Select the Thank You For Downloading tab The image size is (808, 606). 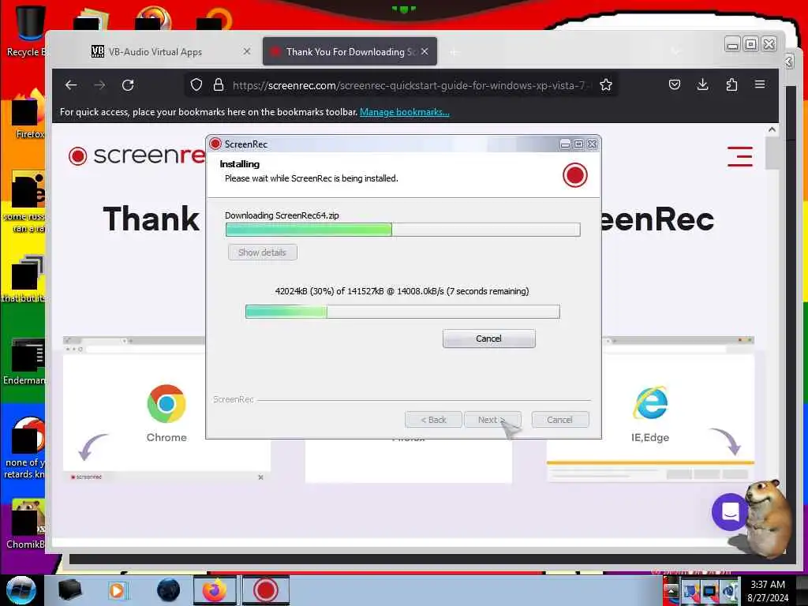click(350, 51)
